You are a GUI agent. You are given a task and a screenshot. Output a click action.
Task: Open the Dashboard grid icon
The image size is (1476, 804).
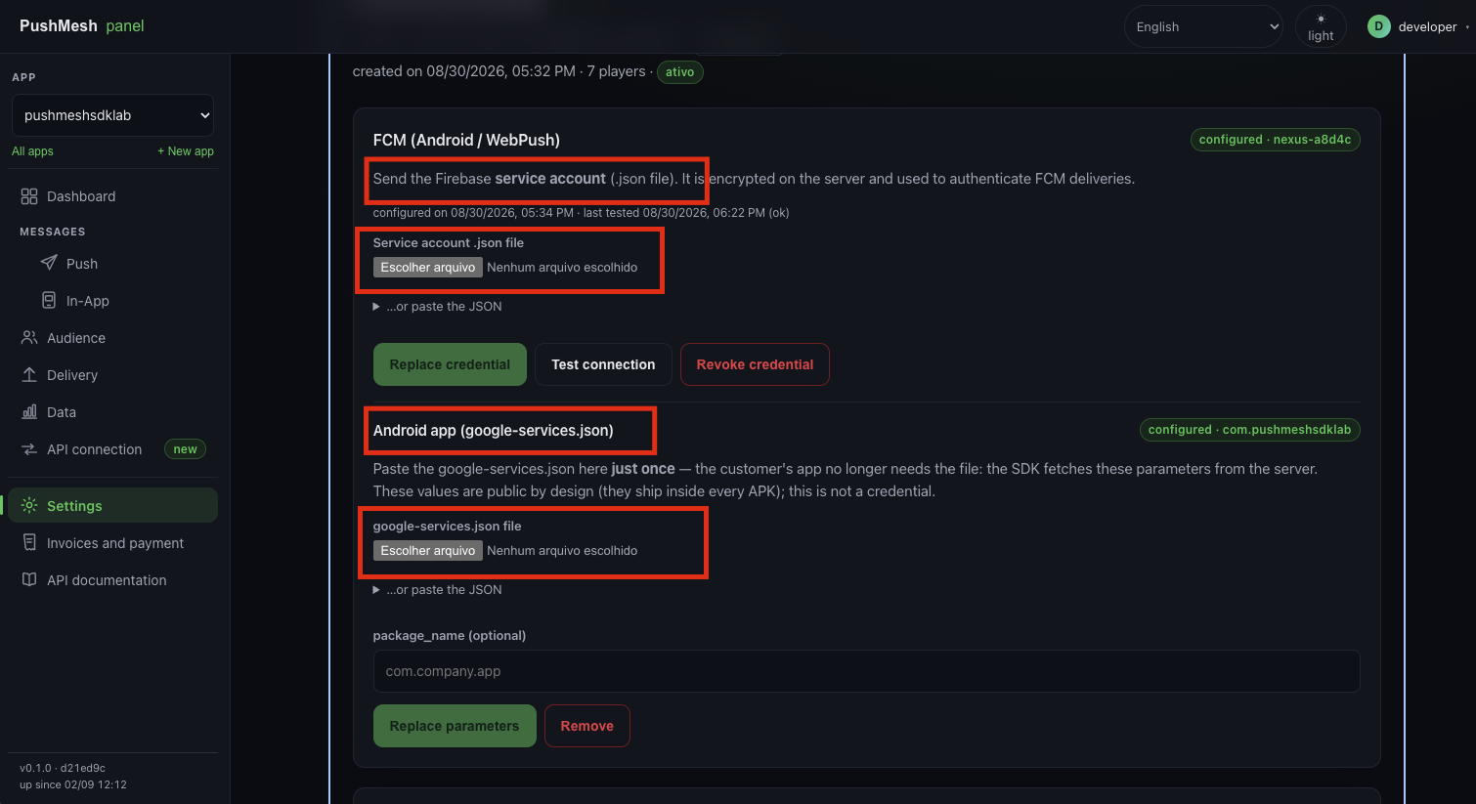click(29, 196)
